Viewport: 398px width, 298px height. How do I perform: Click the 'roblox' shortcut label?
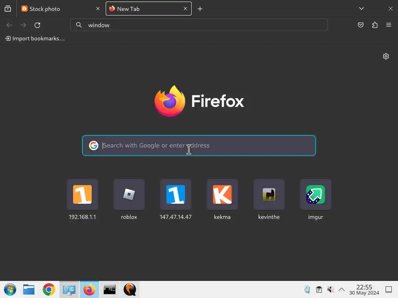click(x=129, y=217)
